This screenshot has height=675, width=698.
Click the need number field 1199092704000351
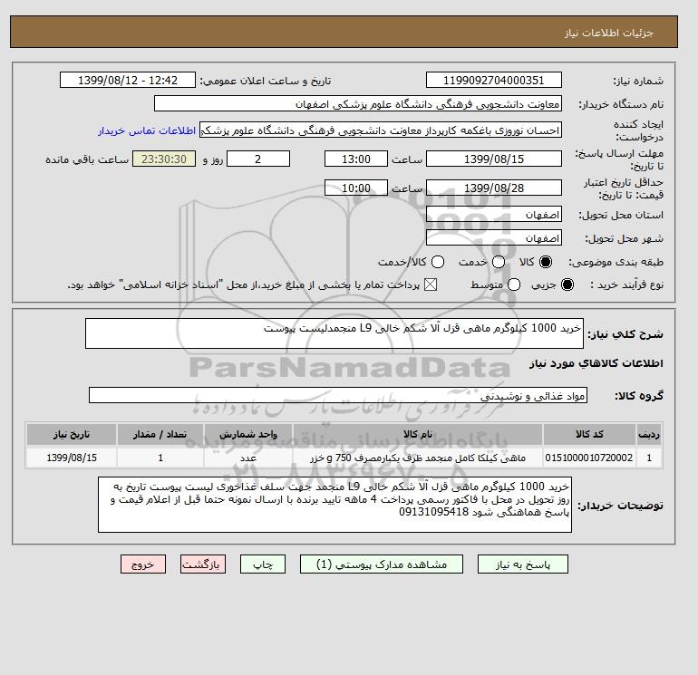point(494,80)
